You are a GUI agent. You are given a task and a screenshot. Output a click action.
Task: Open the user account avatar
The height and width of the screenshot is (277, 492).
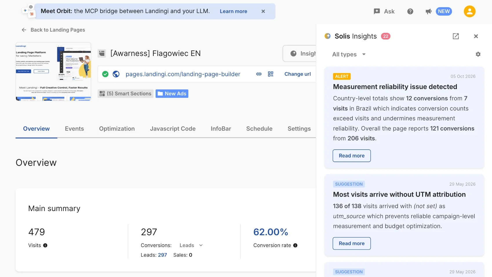coord(469,11)
